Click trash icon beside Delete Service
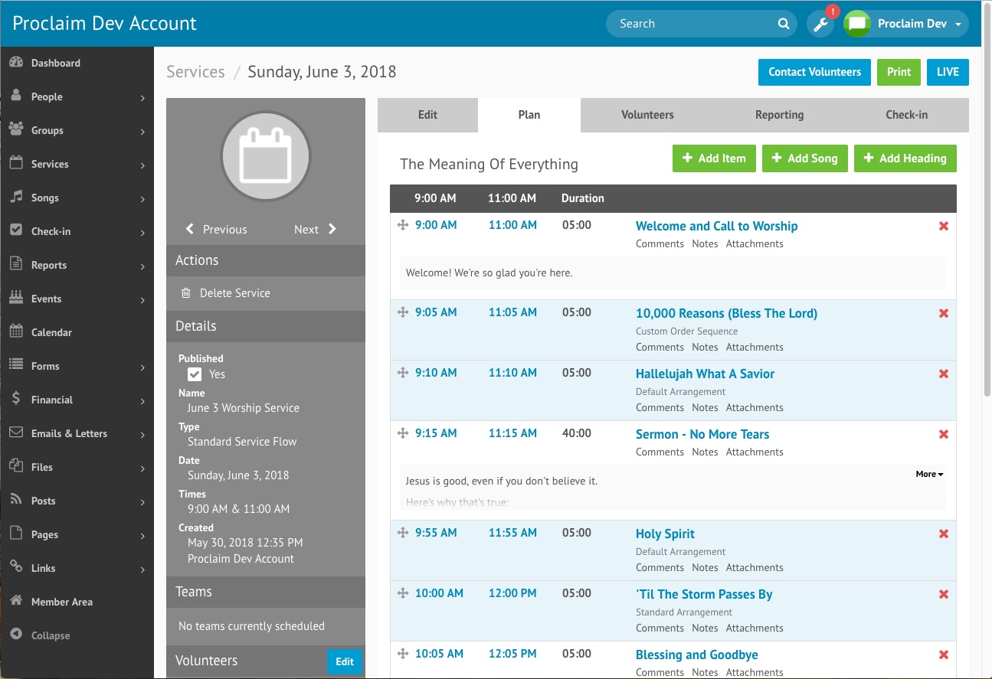992x679 pixels. (x=185, y=293)
